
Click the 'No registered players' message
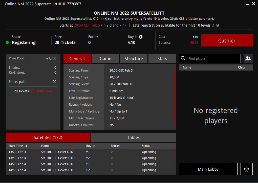click(x=216, y=116)
